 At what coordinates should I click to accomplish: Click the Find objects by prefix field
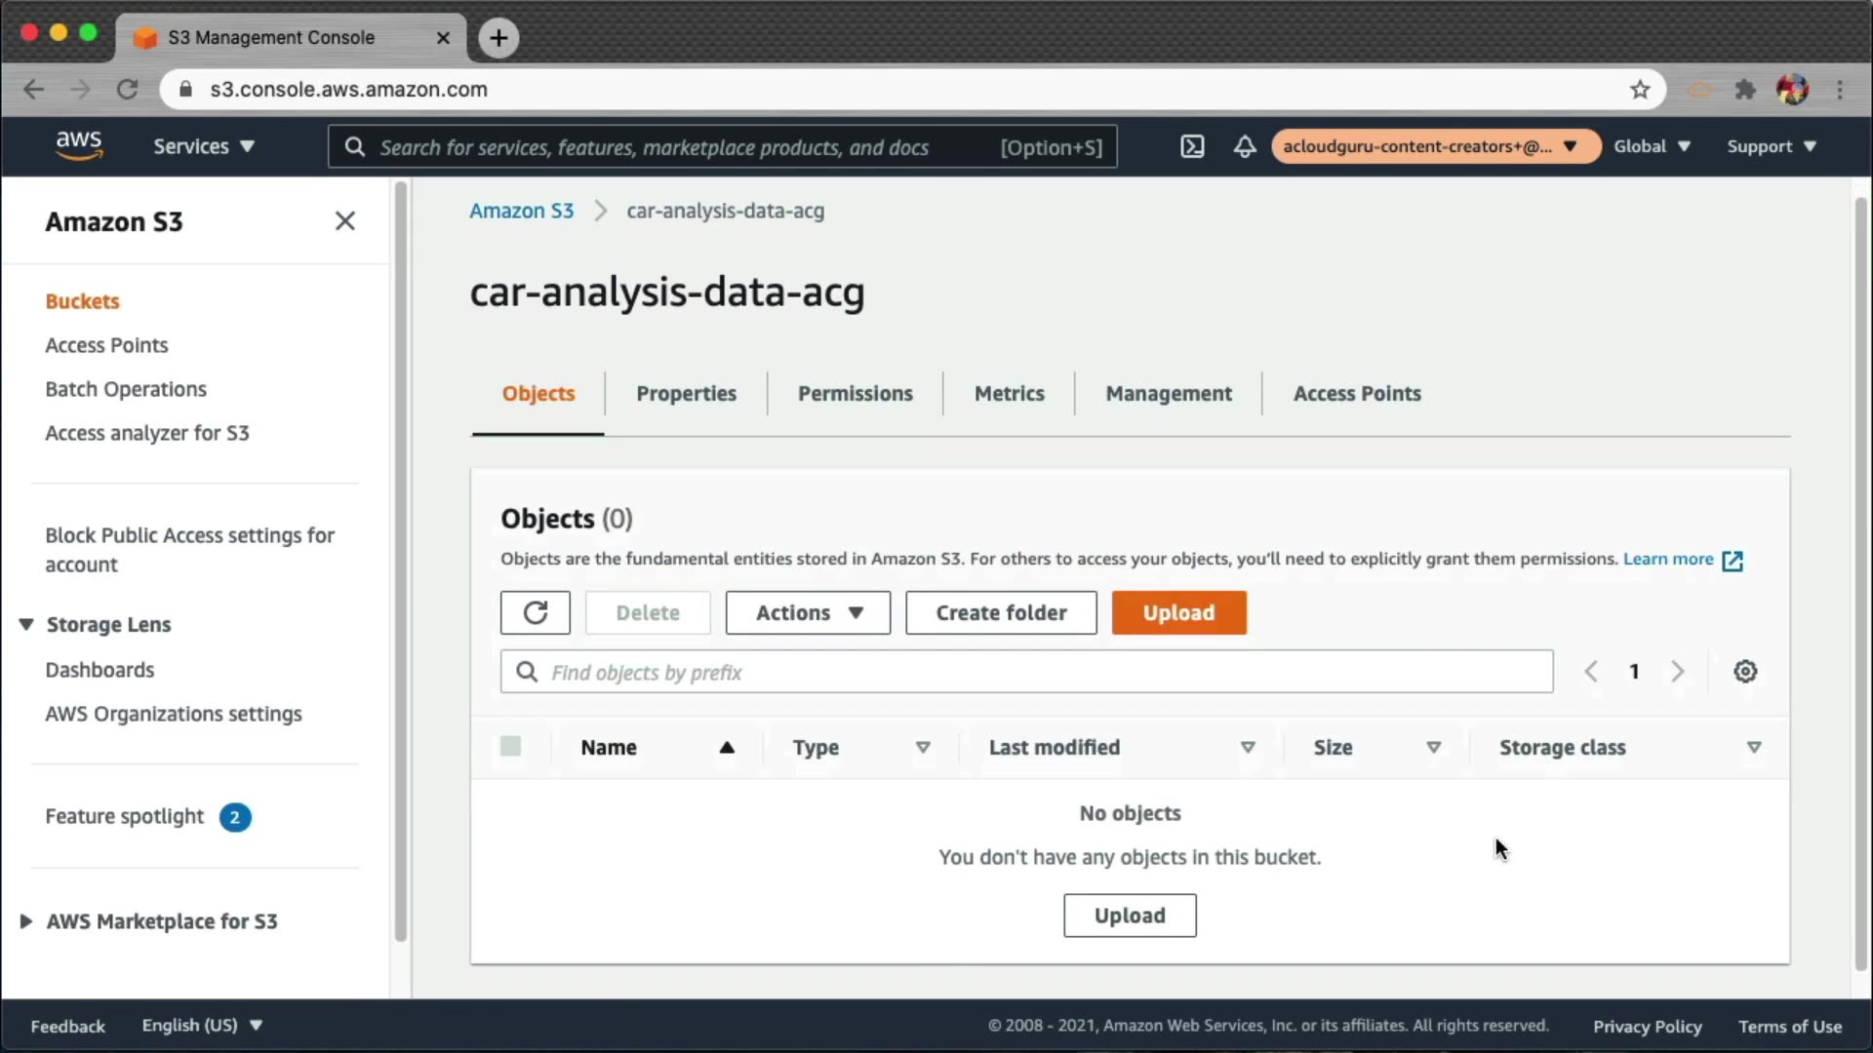coord(1026,672)
